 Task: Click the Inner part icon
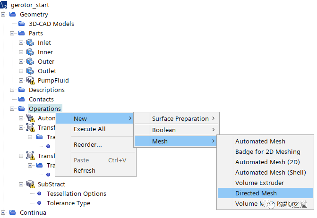click(30, 52)
